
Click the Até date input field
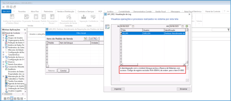click(x=175, y=26)
